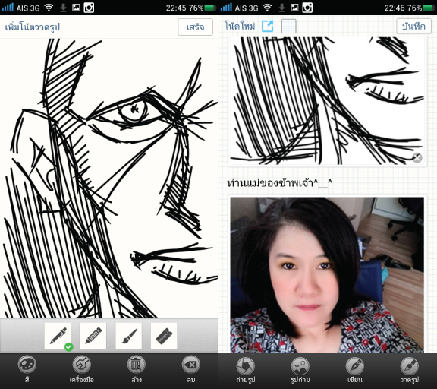Open the color palette (สี)
This screenshot has height=389, width=437.
(x=27, y=369)
